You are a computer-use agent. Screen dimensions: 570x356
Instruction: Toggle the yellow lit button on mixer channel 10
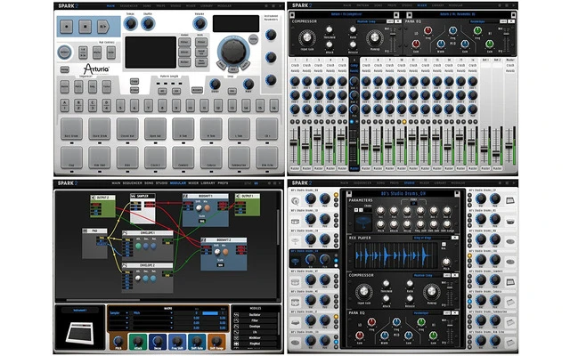click(x=403, y=122)
